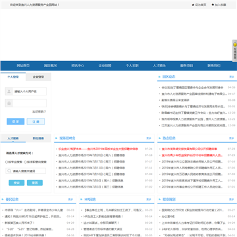Screen dimensions: 237x237
Task: Select the 按专业搜索 radio button
Action: (x=7, y=162)
